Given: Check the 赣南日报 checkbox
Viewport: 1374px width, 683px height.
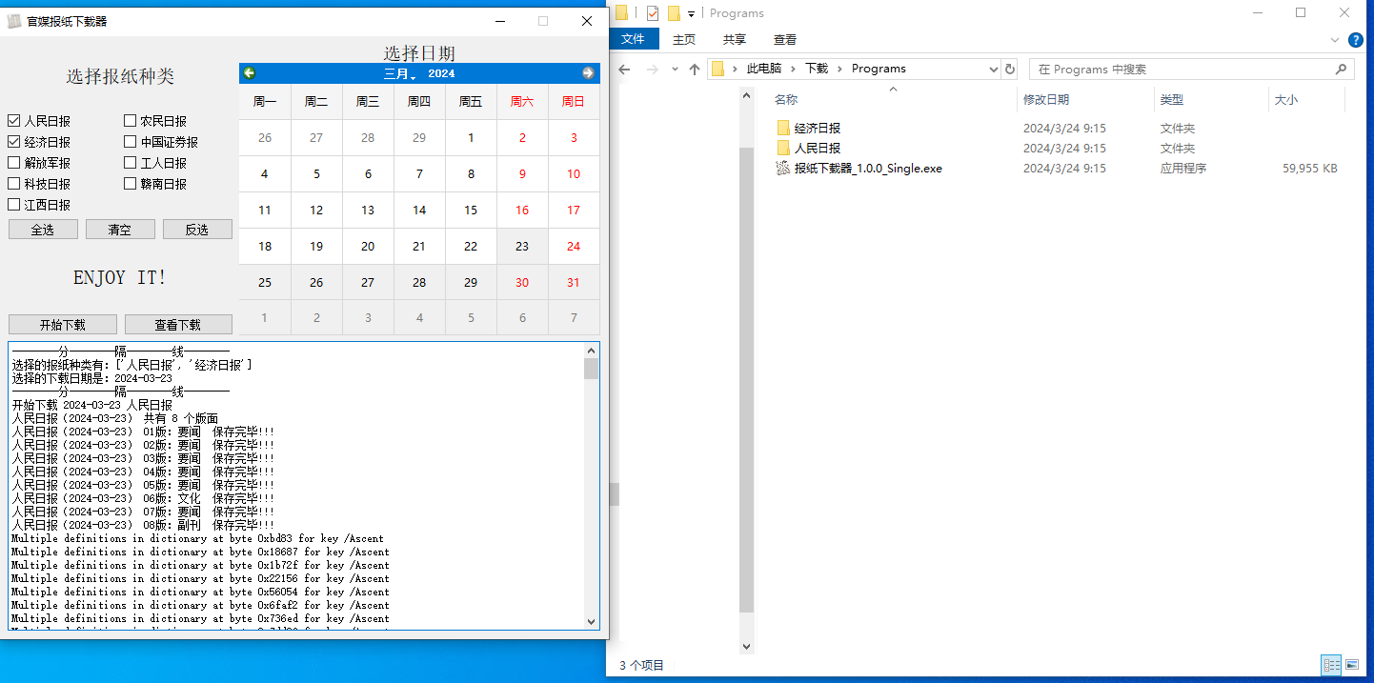Looking at the screenshot, I should click(130, 184).
